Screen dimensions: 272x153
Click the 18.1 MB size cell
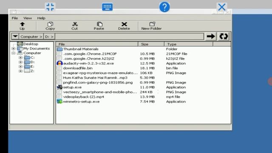coord(147,68)
